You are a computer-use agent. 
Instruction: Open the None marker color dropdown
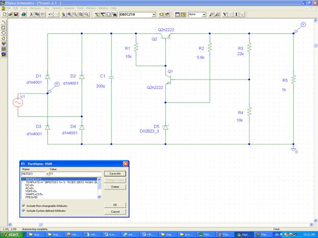point(204,14)
